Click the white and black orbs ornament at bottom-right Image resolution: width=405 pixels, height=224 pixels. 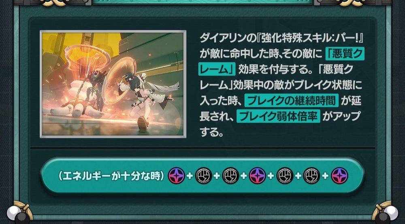[386, 214]
